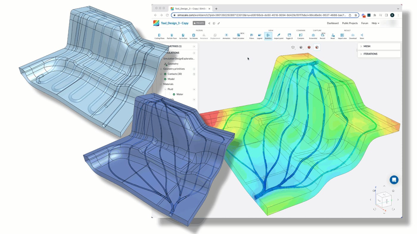Expand the MESH panel
417x234 pixels.
click(x=379, y=46)
